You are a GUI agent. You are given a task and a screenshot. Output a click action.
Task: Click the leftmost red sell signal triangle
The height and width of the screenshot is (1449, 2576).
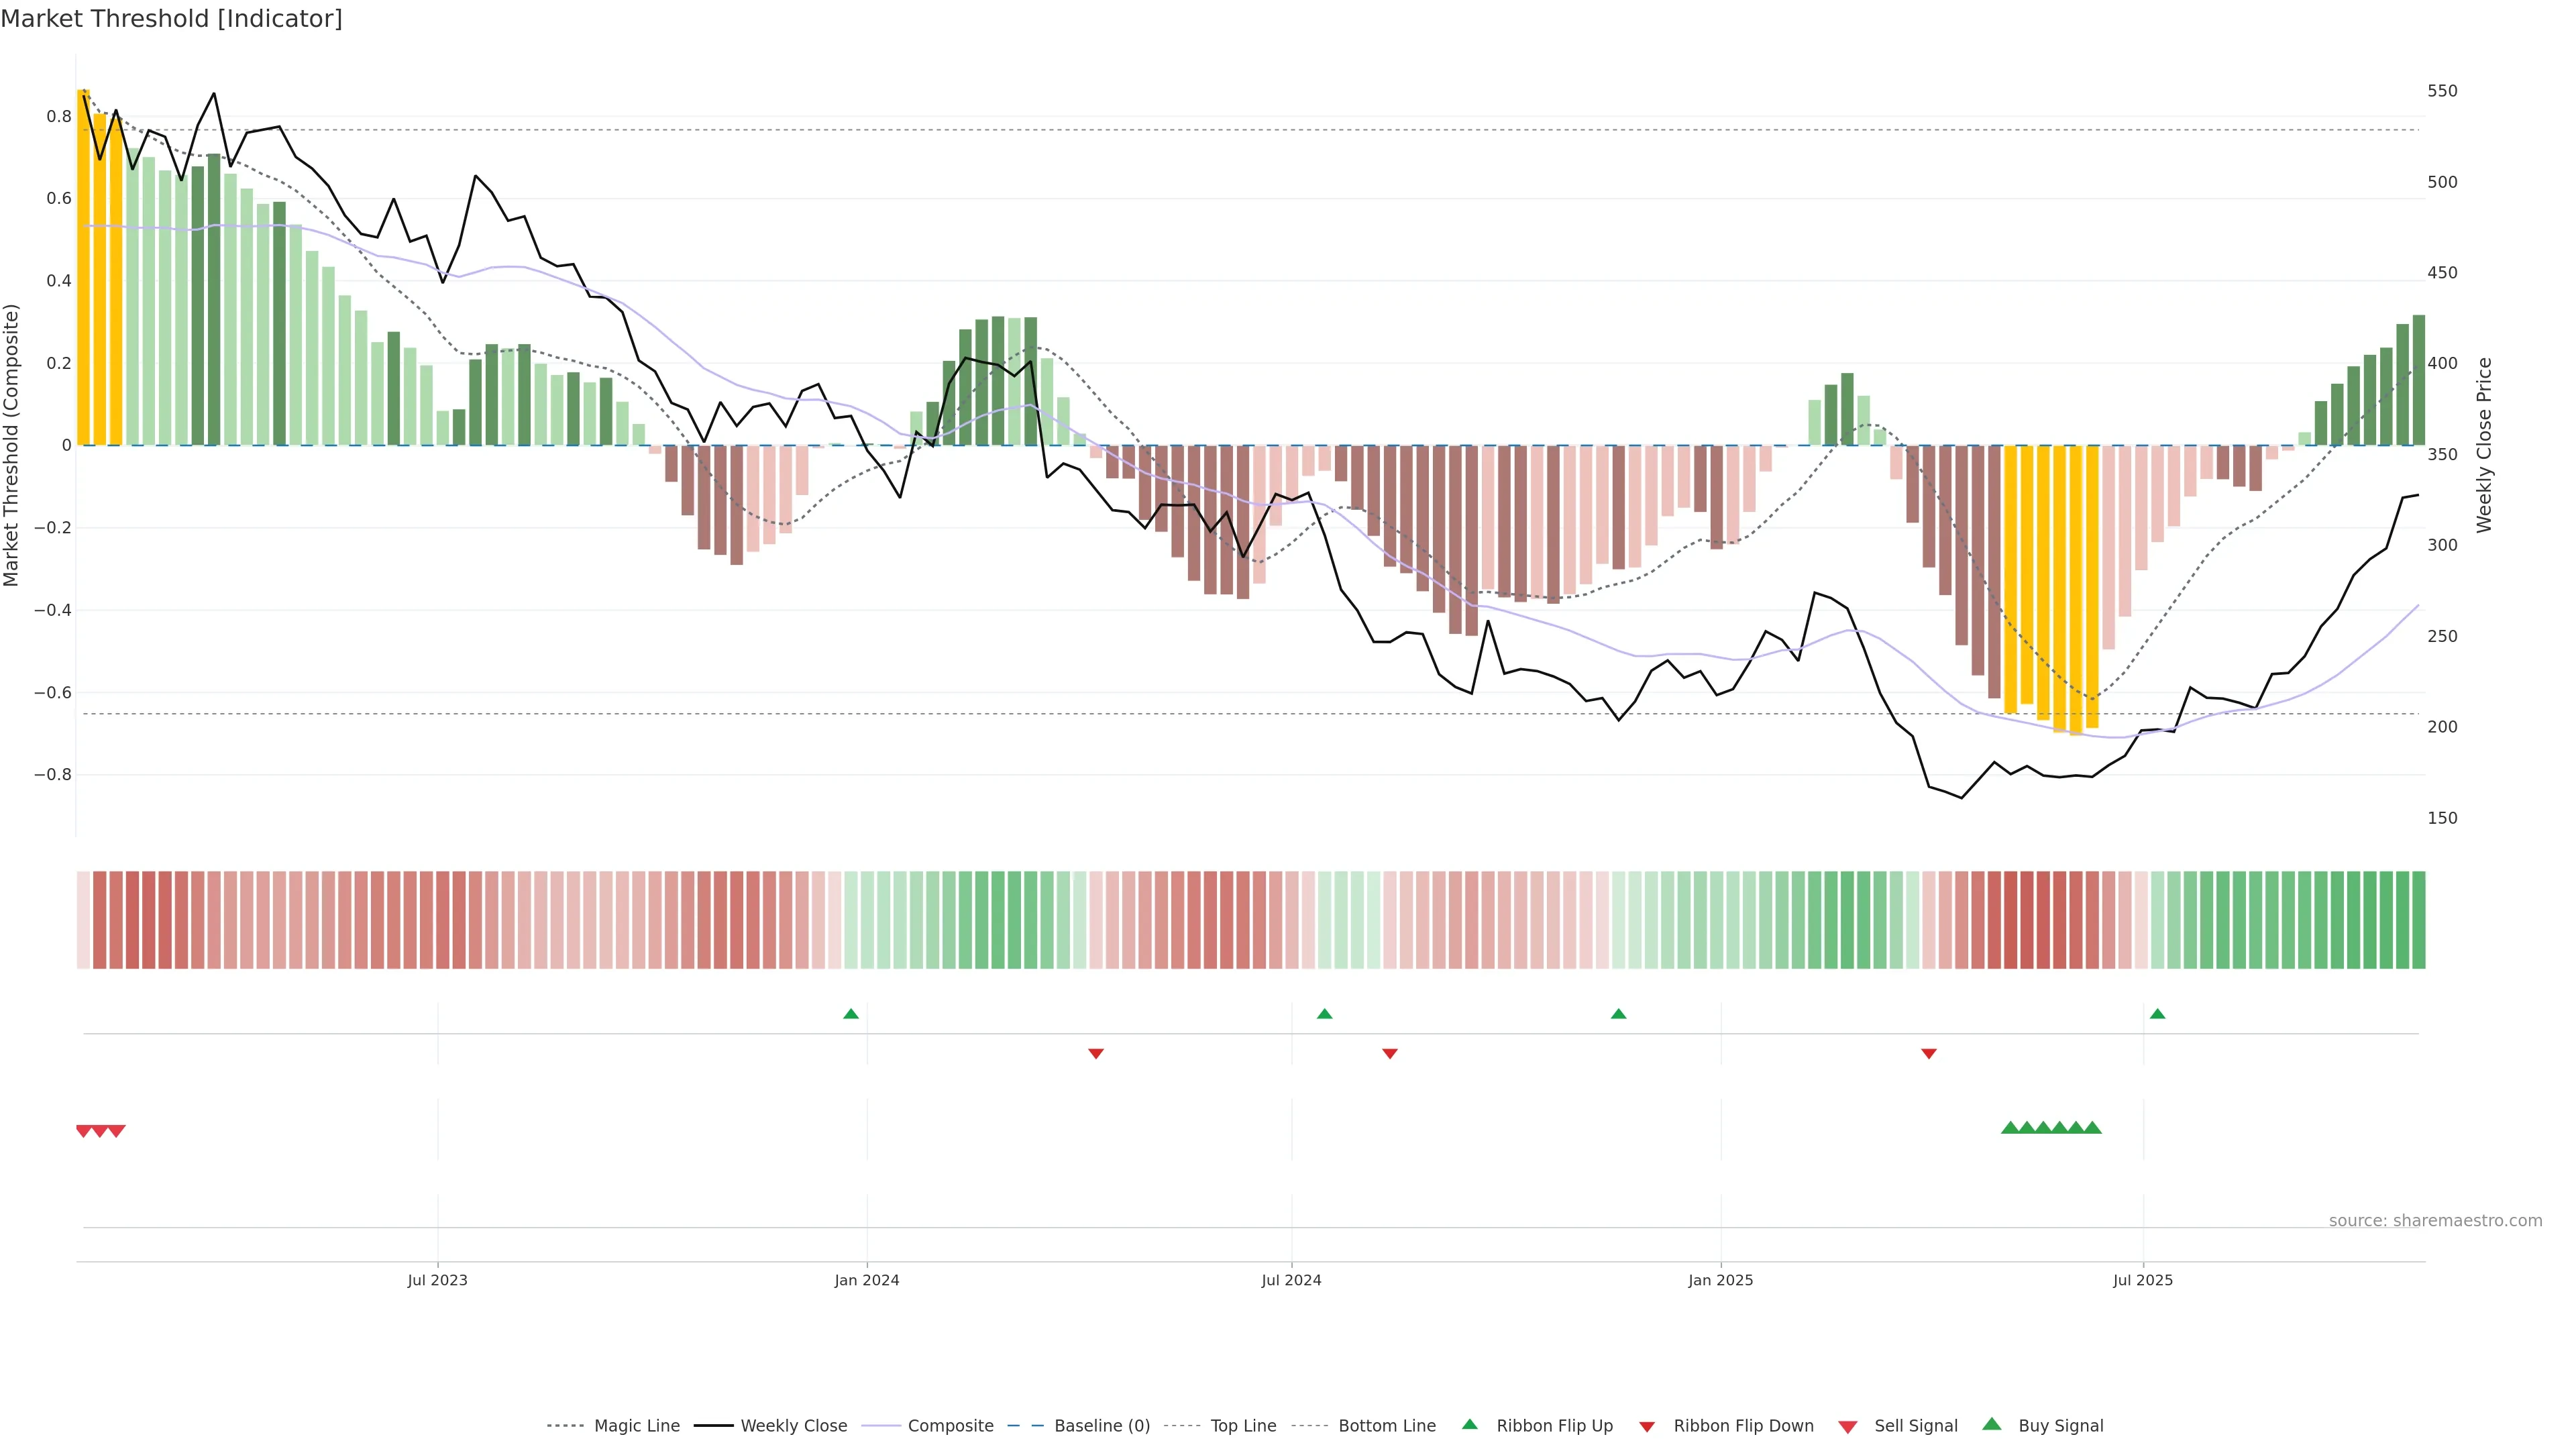pyautogui.click(x=84, y=1131)
